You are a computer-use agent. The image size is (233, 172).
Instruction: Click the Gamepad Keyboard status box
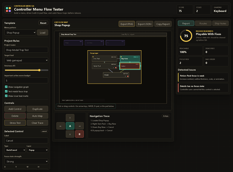(220, 9)
